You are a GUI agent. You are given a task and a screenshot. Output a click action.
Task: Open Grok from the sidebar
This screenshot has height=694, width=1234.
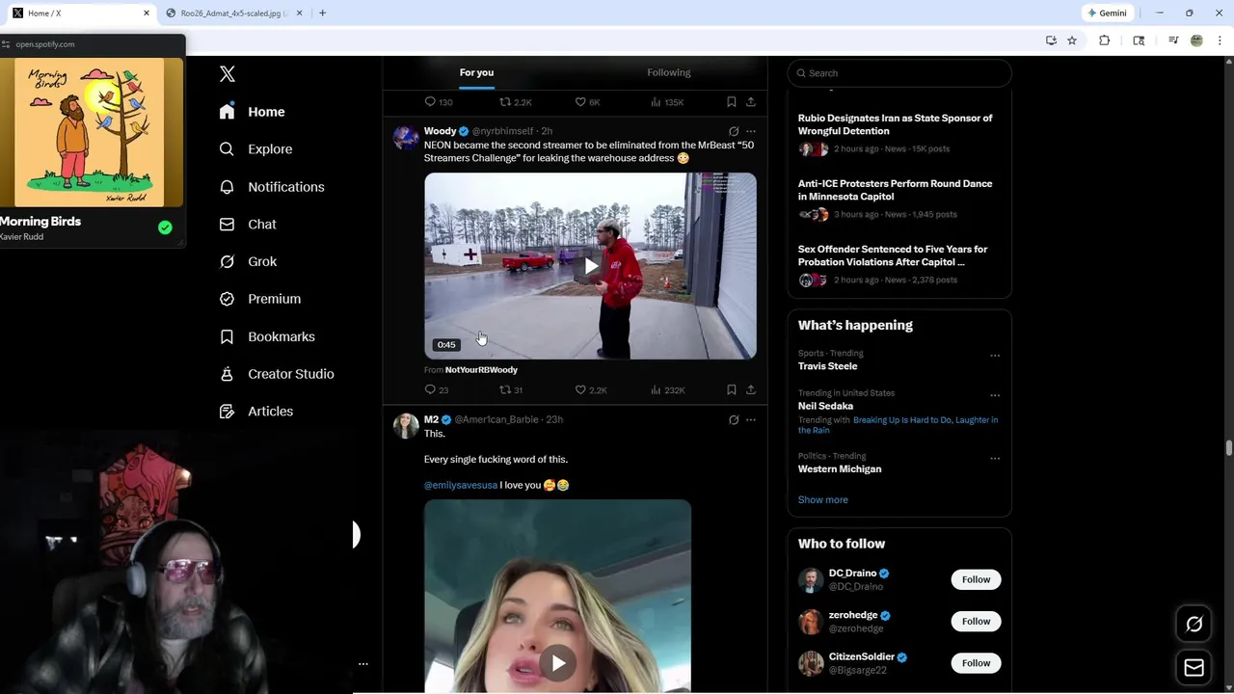click(248, 261)
